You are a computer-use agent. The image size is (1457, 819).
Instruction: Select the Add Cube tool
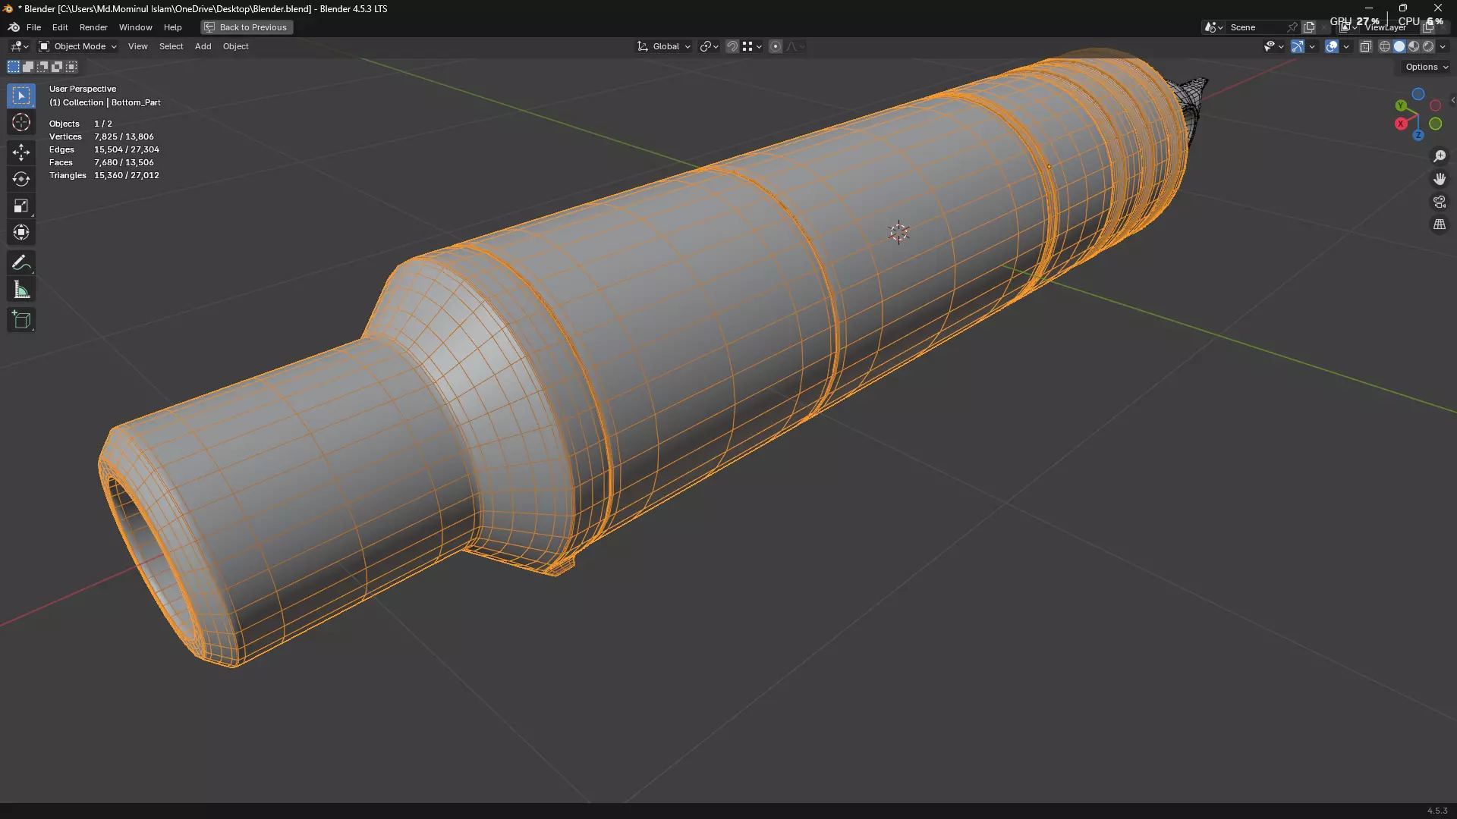click(x=21, y=320)
